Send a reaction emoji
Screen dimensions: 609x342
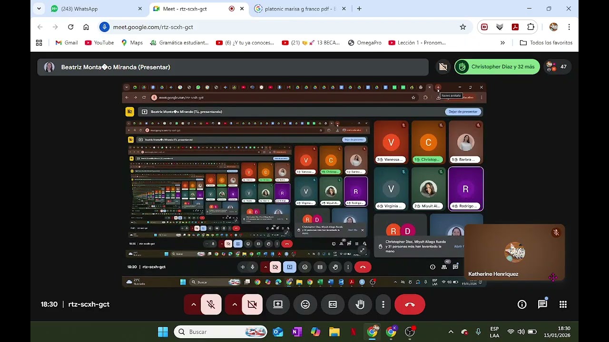point(305,304)
